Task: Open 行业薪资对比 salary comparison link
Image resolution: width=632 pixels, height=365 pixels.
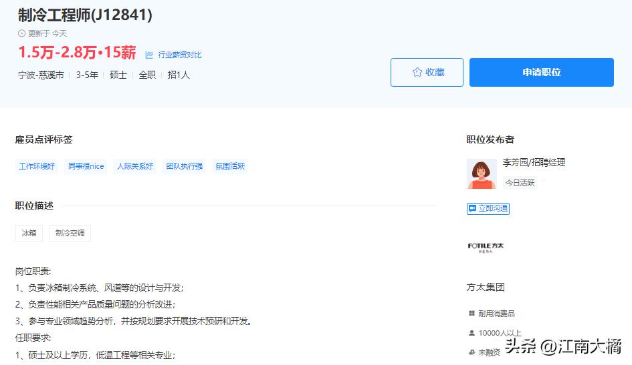Action: 180,55
